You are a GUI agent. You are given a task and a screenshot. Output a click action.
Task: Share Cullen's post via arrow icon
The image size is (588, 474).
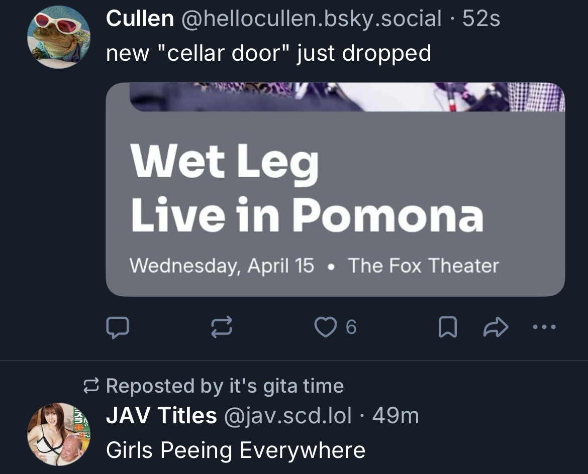pyautogui.click(x=496, y=328)
